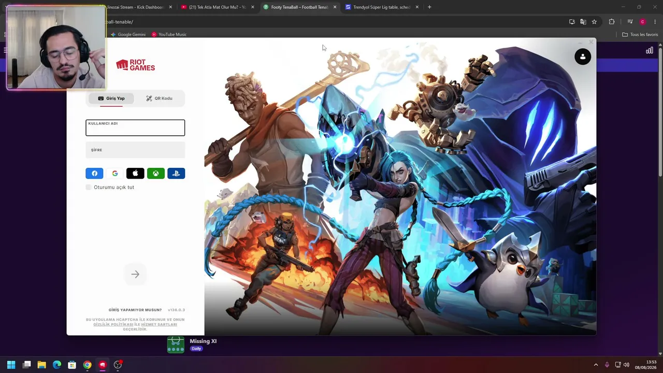Close the Tek Atla Mat Olur Mu tab

253,7
